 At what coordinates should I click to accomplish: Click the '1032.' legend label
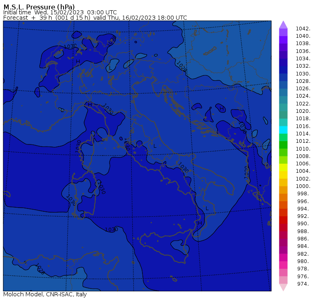(x=303, y=66)
